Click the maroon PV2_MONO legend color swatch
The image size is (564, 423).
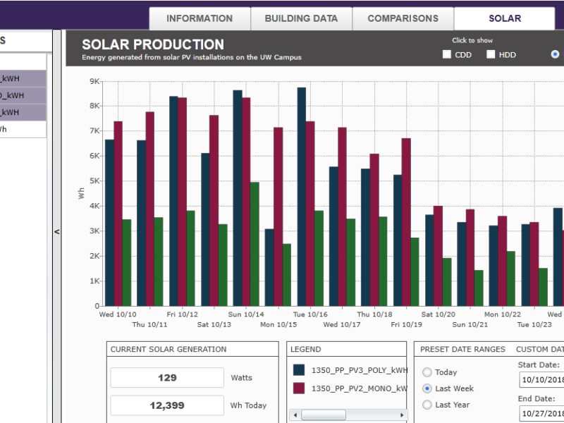299,388
